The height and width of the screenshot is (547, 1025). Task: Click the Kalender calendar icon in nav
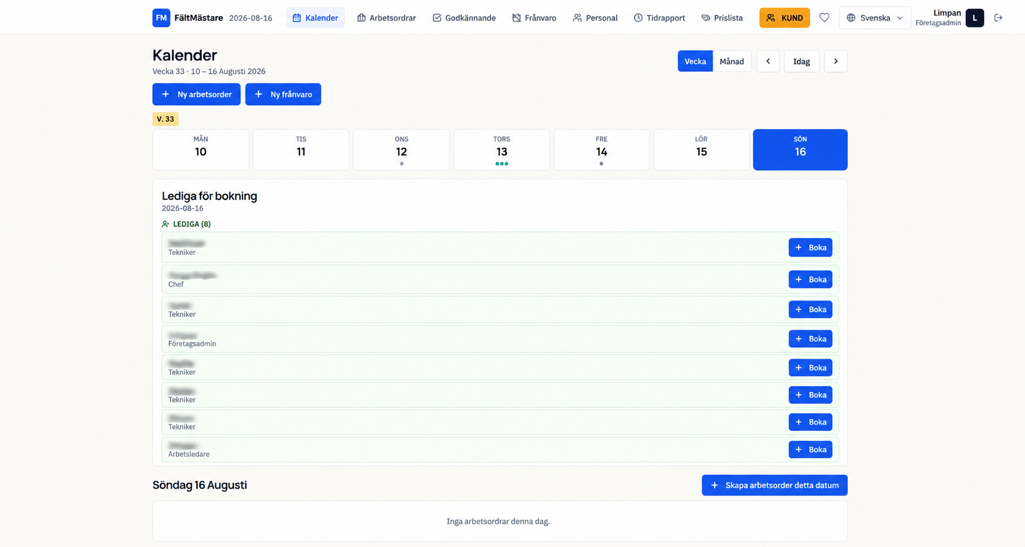click(297, 18)
